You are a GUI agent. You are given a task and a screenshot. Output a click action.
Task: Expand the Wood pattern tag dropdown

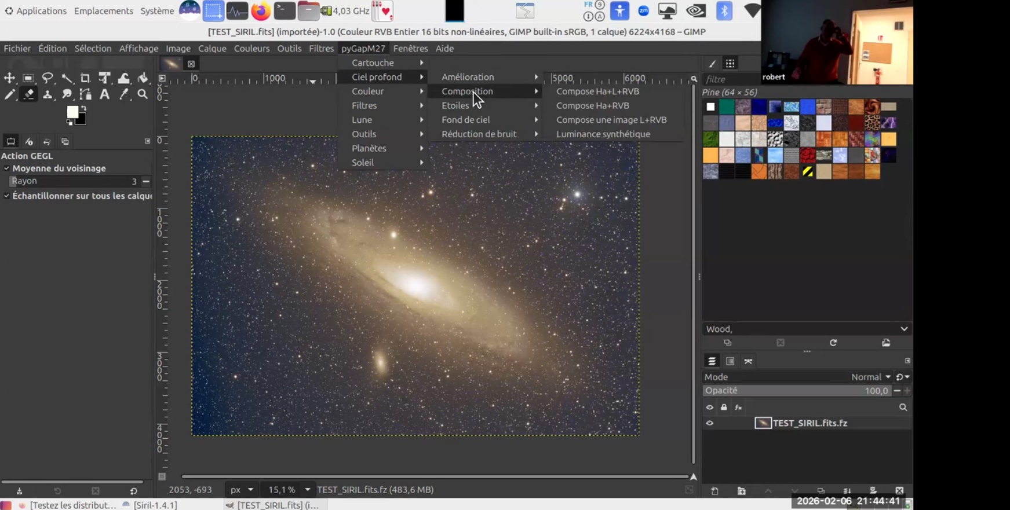click(x=903, y=329)
